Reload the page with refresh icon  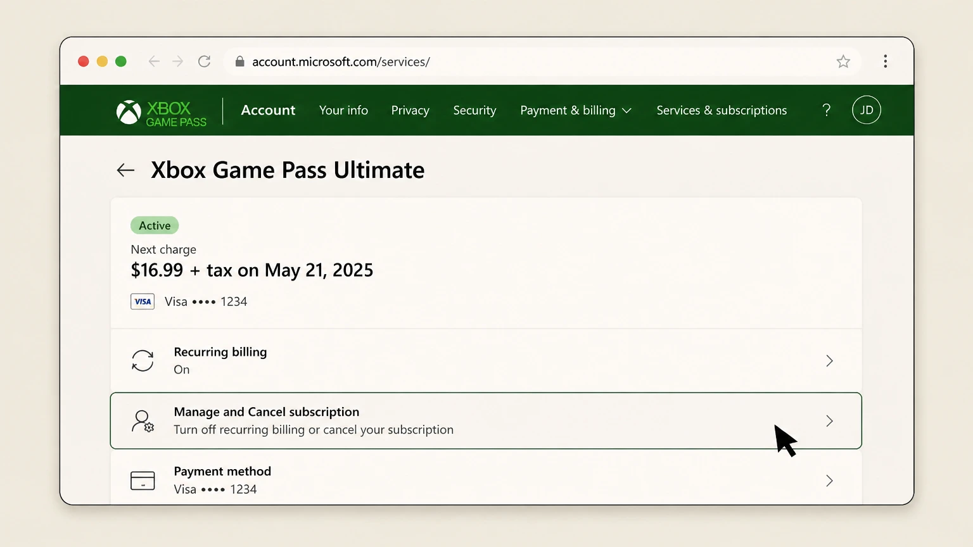pyautogui.click(x=204, y=61)
